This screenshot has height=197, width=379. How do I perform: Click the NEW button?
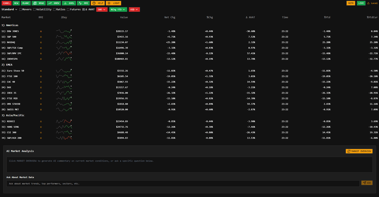coord(16,3)
